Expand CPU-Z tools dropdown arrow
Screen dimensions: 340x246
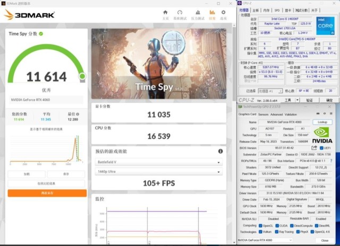point(297,100)
